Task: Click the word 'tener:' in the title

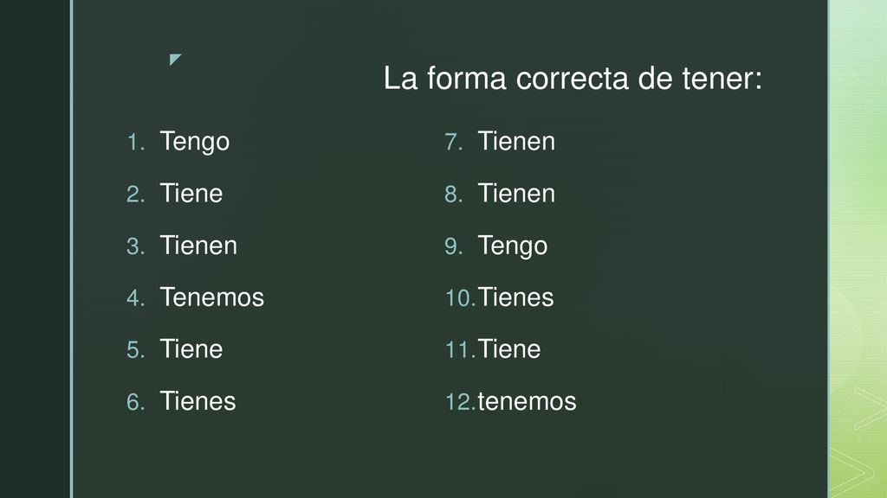Action: click(x=722, y=78)
